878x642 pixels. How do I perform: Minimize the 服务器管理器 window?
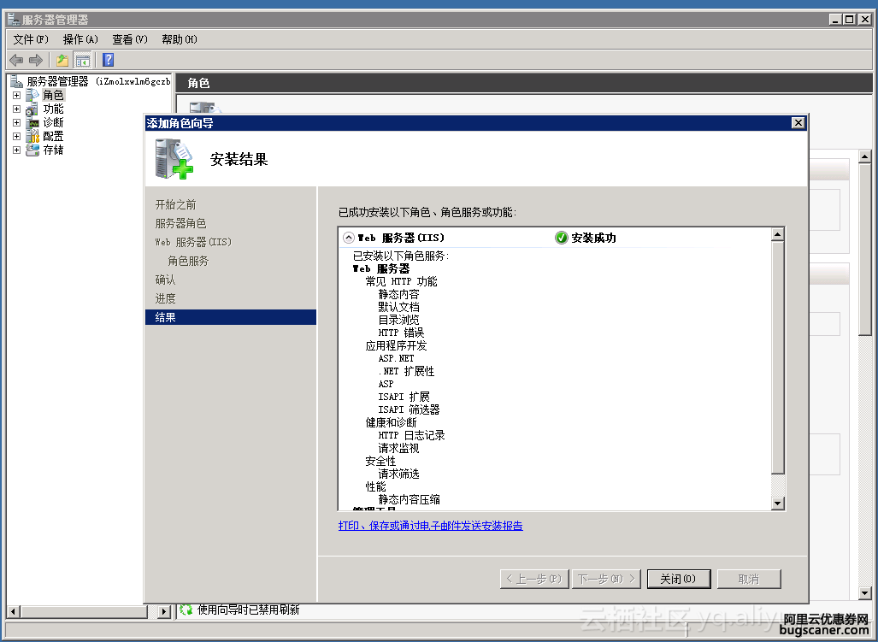(835, 19)
